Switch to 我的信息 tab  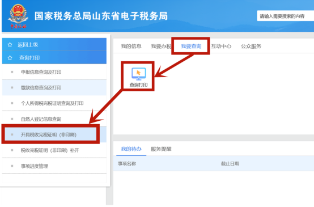pos(131,47)
